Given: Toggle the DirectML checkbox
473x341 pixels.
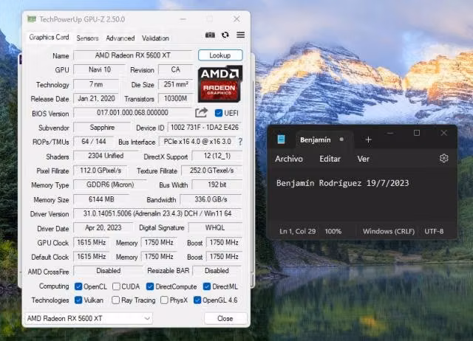Looking at the screenshot, I should [x=207, y=286].
